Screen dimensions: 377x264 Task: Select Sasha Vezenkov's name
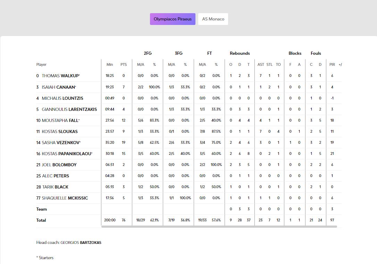(x=61, y=142)
